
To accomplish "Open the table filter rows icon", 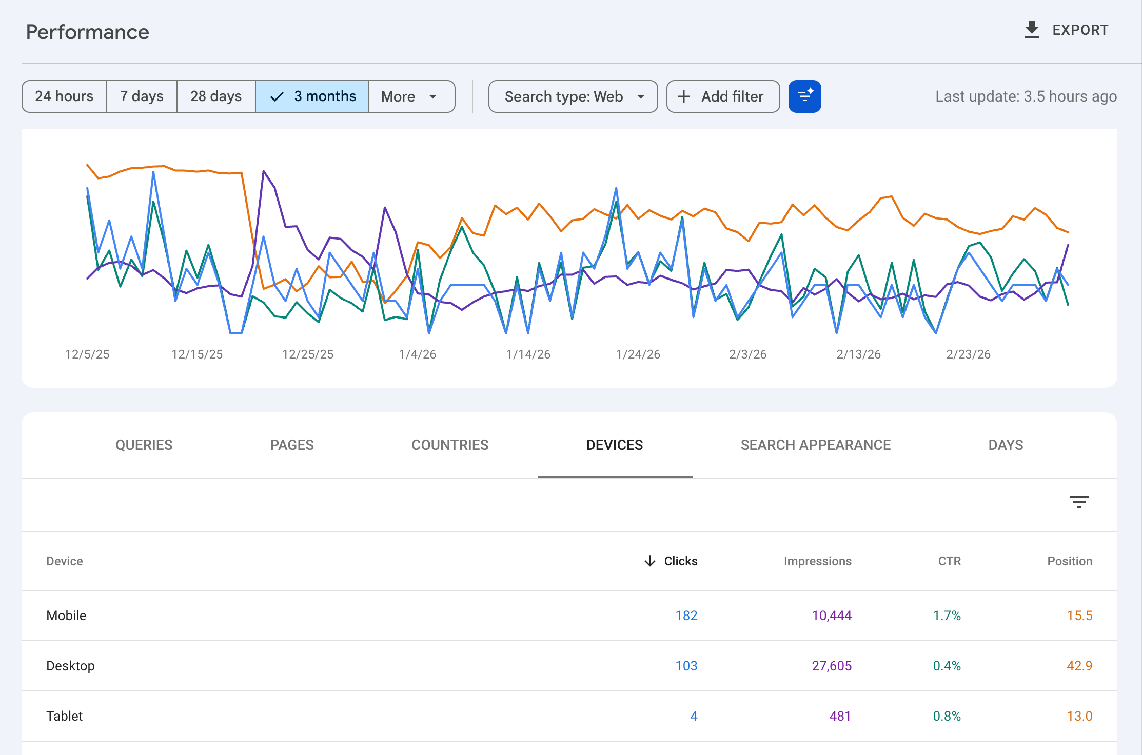I will coord(1079,502).
